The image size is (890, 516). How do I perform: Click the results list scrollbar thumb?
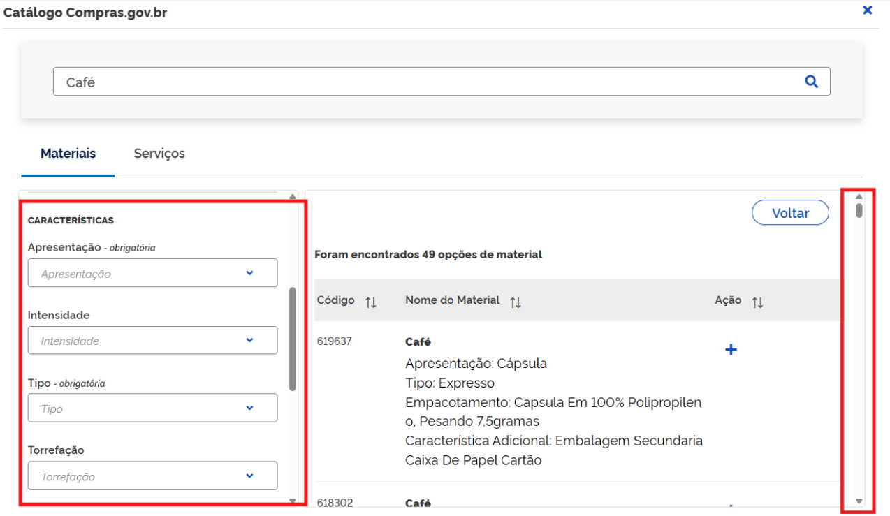click(x=859, y=210)
